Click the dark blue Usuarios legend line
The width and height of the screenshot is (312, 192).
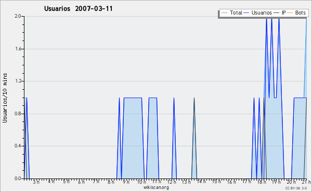[246, 13]
